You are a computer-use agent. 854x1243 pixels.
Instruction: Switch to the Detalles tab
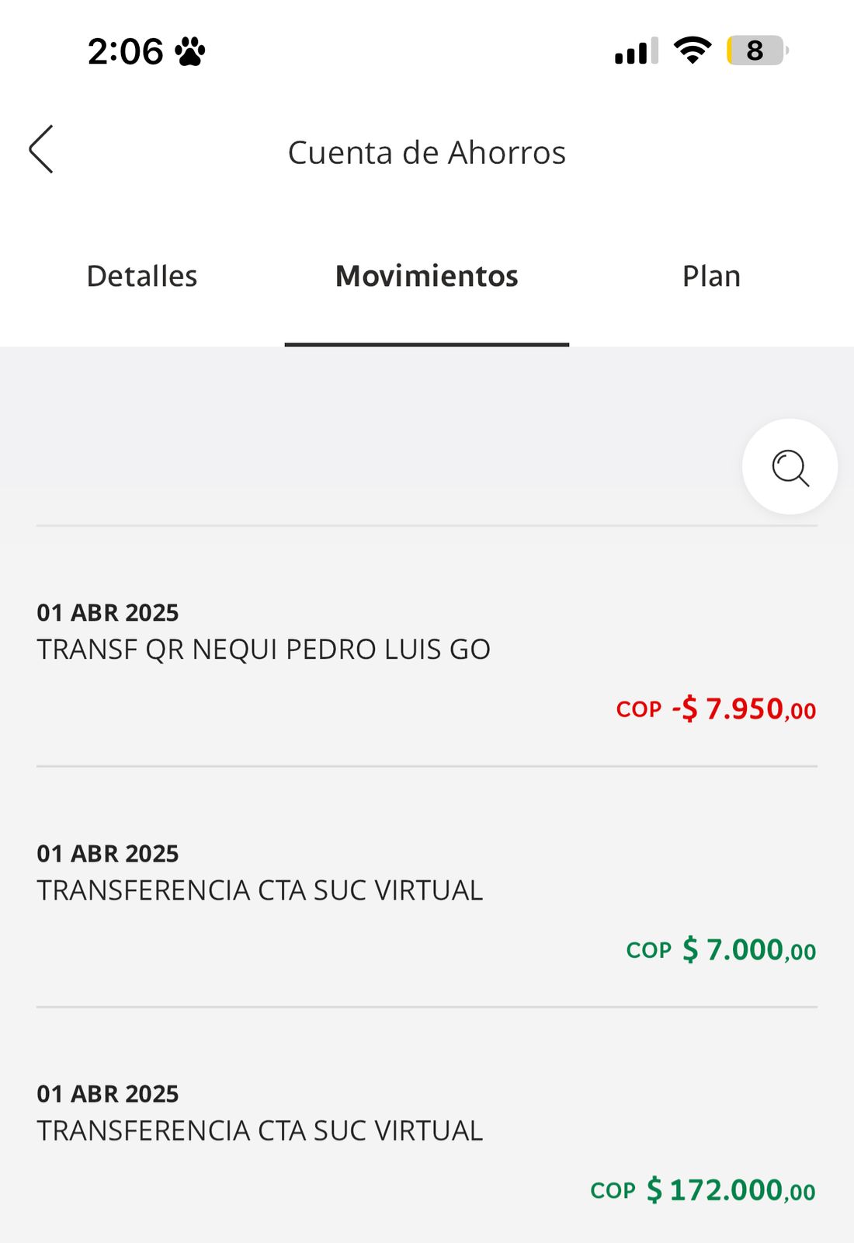point(142,277)
